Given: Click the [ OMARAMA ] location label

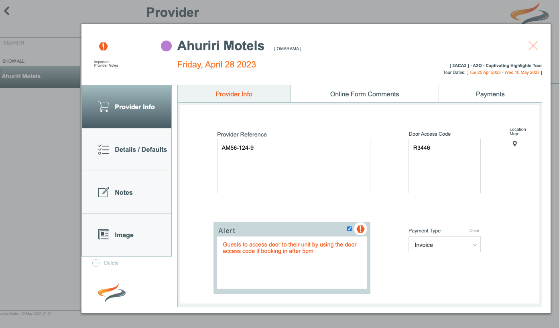Looking at the screenshot, I should pos(288,49).
